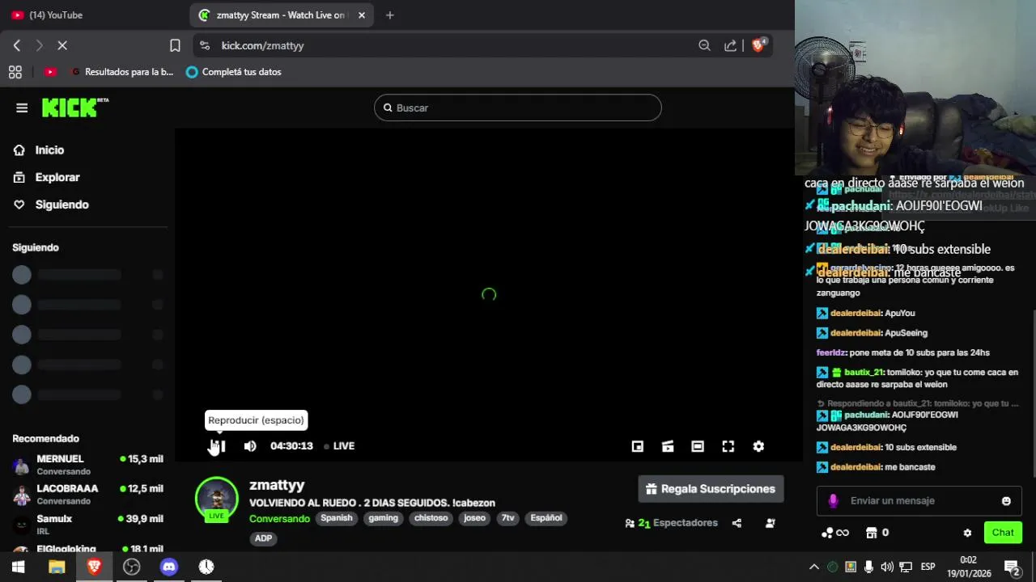The image size is (1036, 582).
Task: Open the YouTube bookmark icon
Action: click(50, 72)
